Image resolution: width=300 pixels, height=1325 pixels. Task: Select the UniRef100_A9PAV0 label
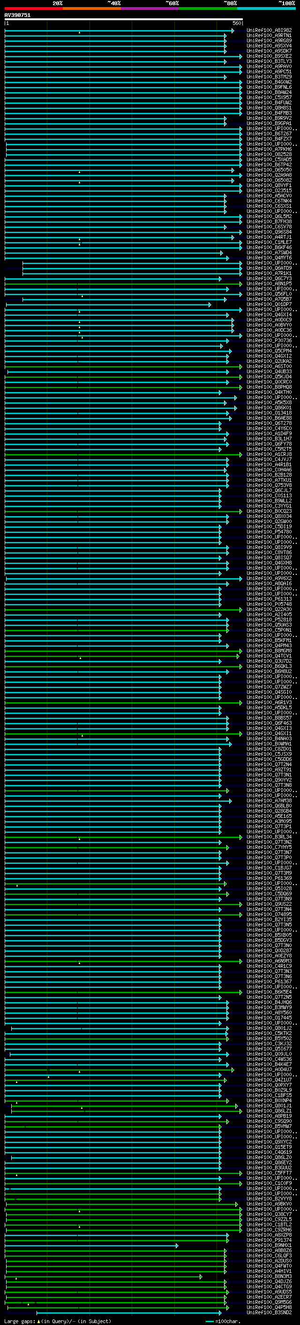pos(269,66)
